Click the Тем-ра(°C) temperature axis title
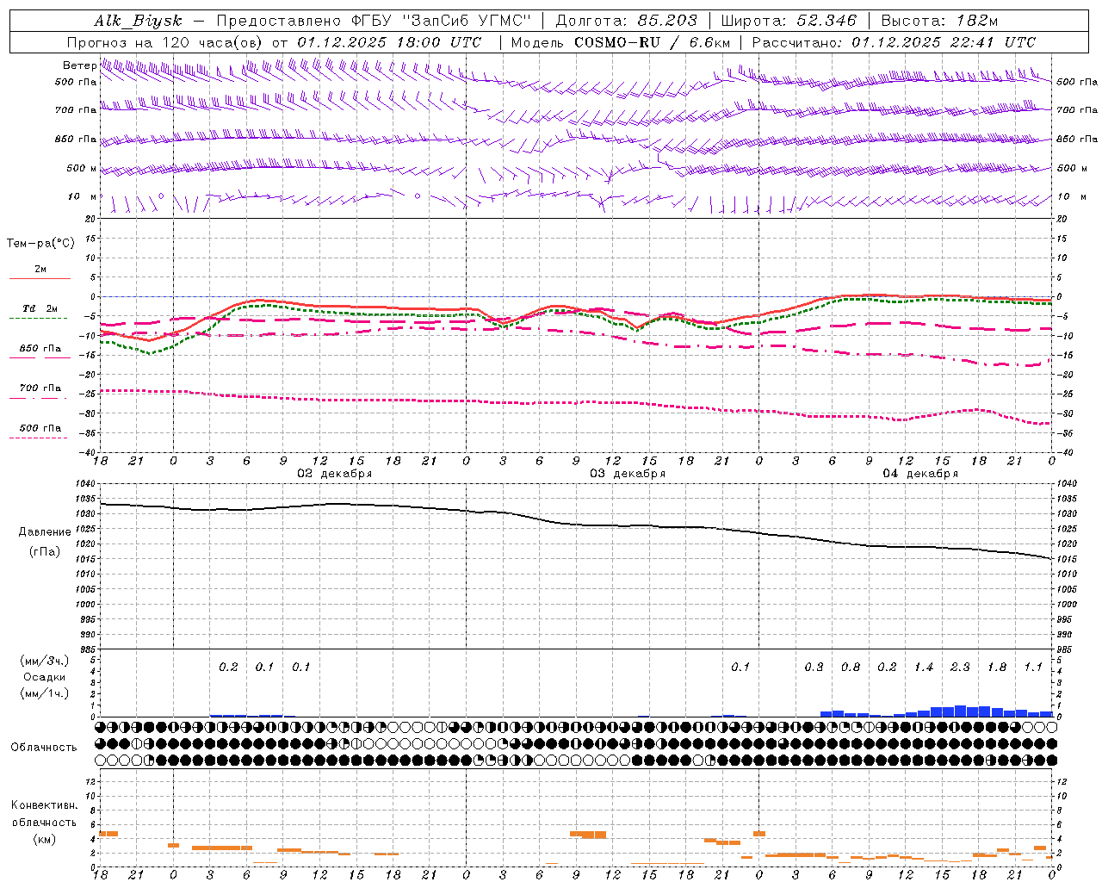This screenshot has height=882, width=1102. [x=40, y=244]
